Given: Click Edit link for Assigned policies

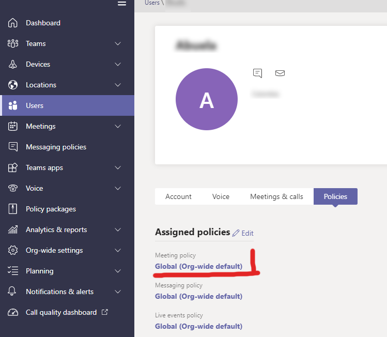Looking at the screenshot, I should 247,233.
